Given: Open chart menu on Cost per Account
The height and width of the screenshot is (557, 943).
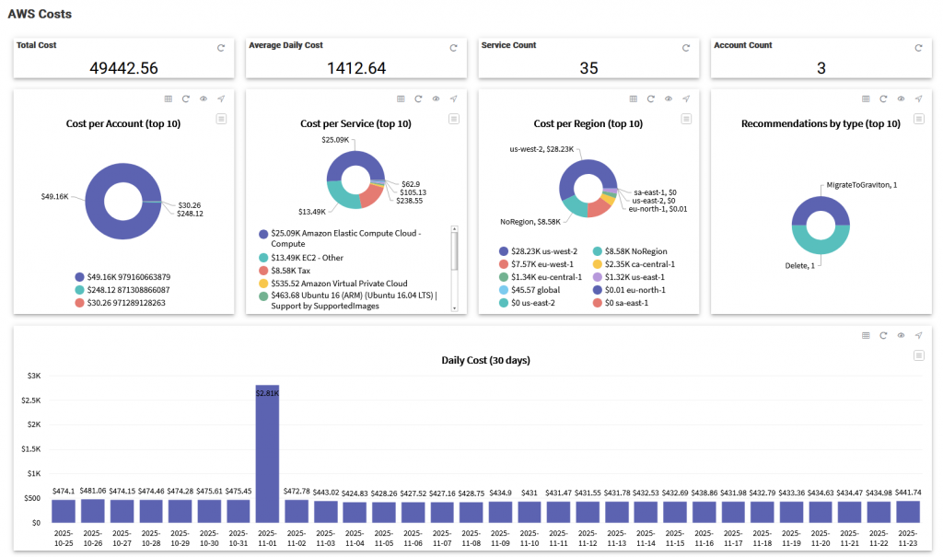Looking at the screenshot, I should pyautogui.click(x=221, y=119).
